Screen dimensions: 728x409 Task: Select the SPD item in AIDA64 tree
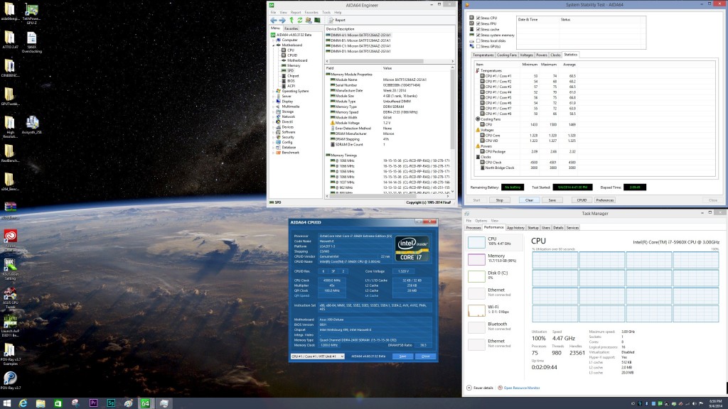point(290,70)
